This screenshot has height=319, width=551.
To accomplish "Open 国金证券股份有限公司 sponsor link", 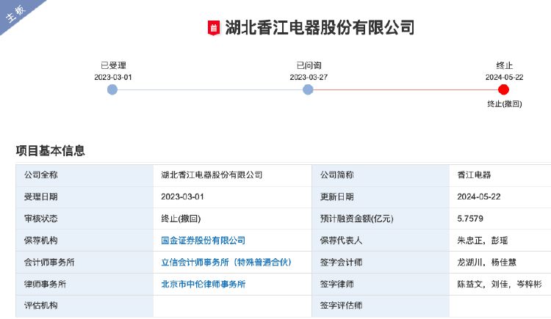I will tap(203, 241).
